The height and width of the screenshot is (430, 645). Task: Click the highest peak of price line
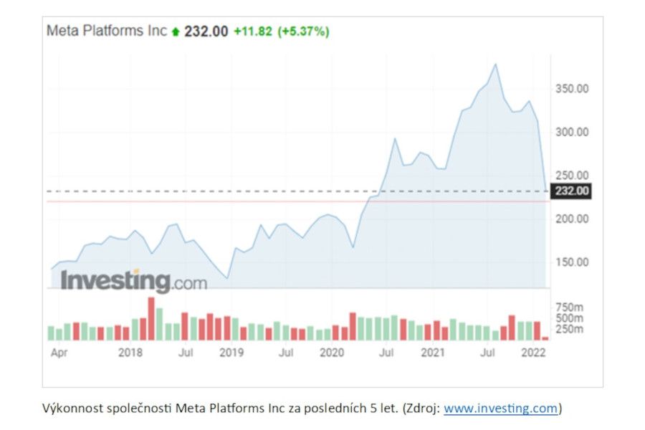coord(495,64)
